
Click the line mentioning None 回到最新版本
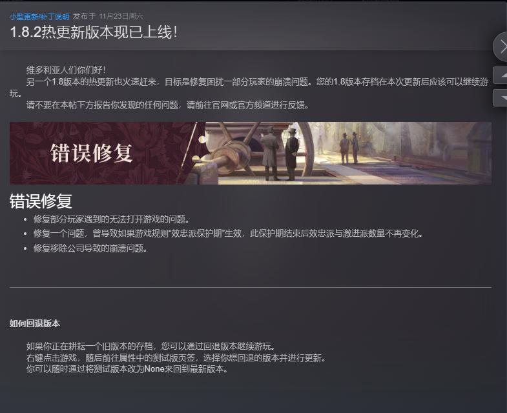(127, 369)
